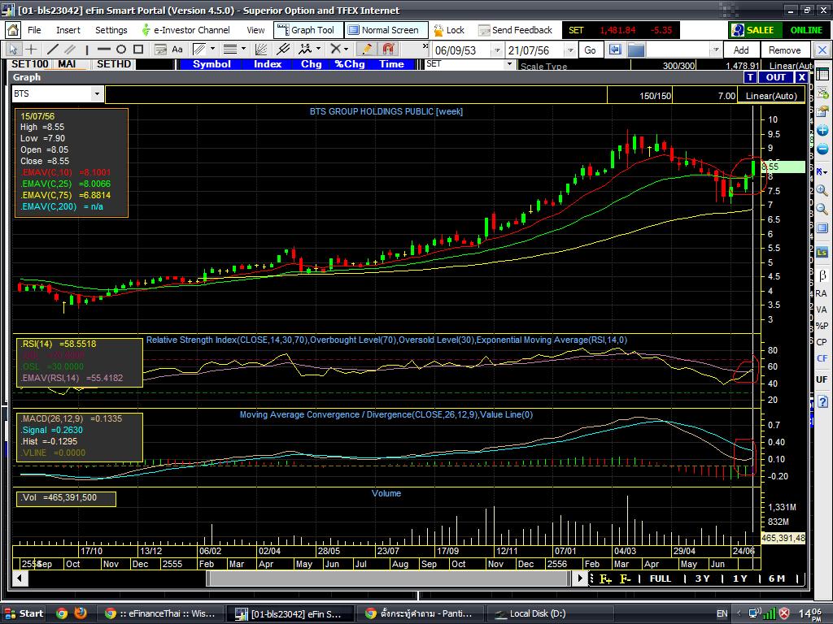Select the crosshair cursor tool

point(32,50)
